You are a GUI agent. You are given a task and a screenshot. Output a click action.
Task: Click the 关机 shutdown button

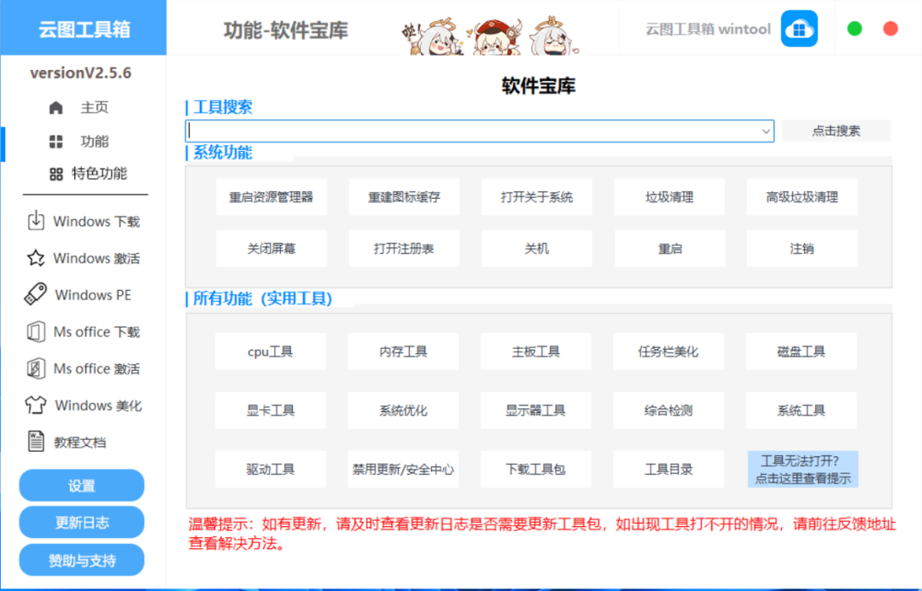(x=536, y=249)
